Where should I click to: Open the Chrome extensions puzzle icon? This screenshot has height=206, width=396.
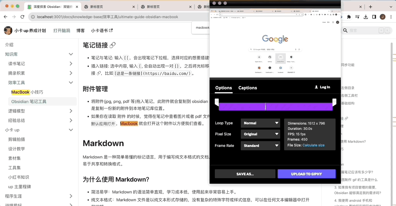349,17
